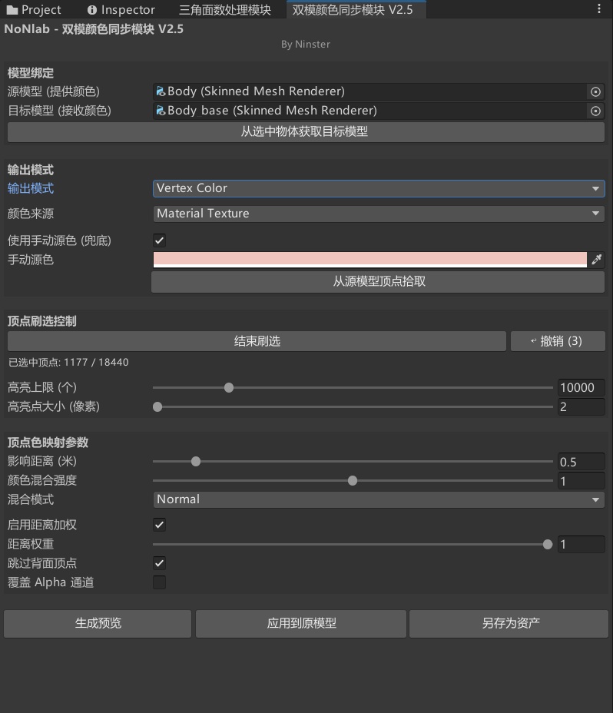Click 另存为资产 button
The height and width of the screenshot is (713, 613).
tap(509, 623)
